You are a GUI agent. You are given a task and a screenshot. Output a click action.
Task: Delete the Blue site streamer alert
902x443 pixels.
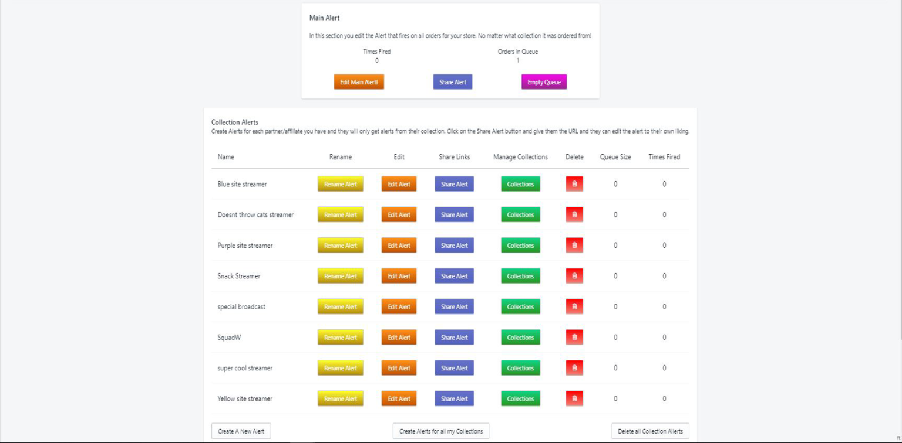click(574, 184)
